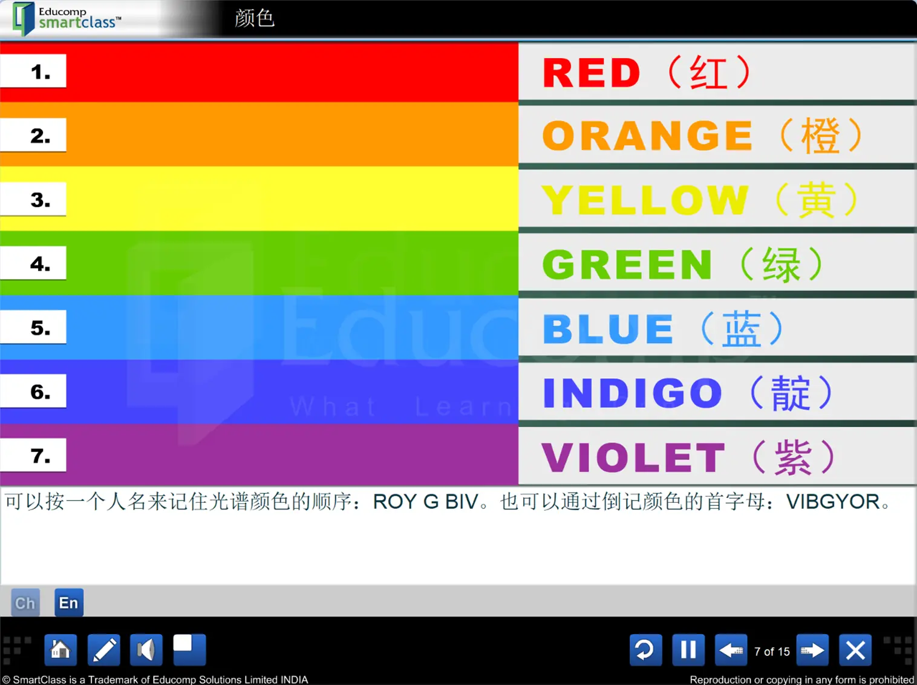Switch language to En
Viewport: 917px width, 685px height.
(x=69, y=603)
